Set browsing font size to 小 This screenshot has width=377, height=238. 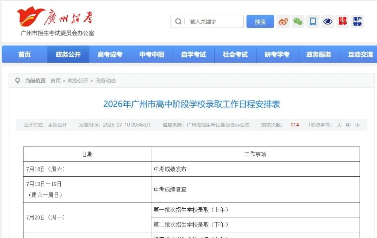click(x=357, y=125)
